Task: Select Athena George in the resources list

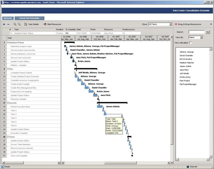Action: (x=187, y=52)
